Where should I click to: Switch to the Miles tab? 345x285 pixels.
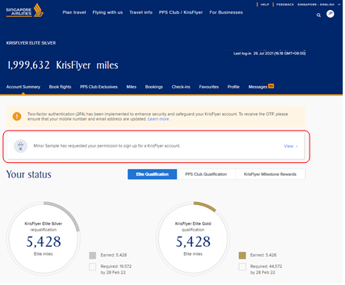pos(131,87)
